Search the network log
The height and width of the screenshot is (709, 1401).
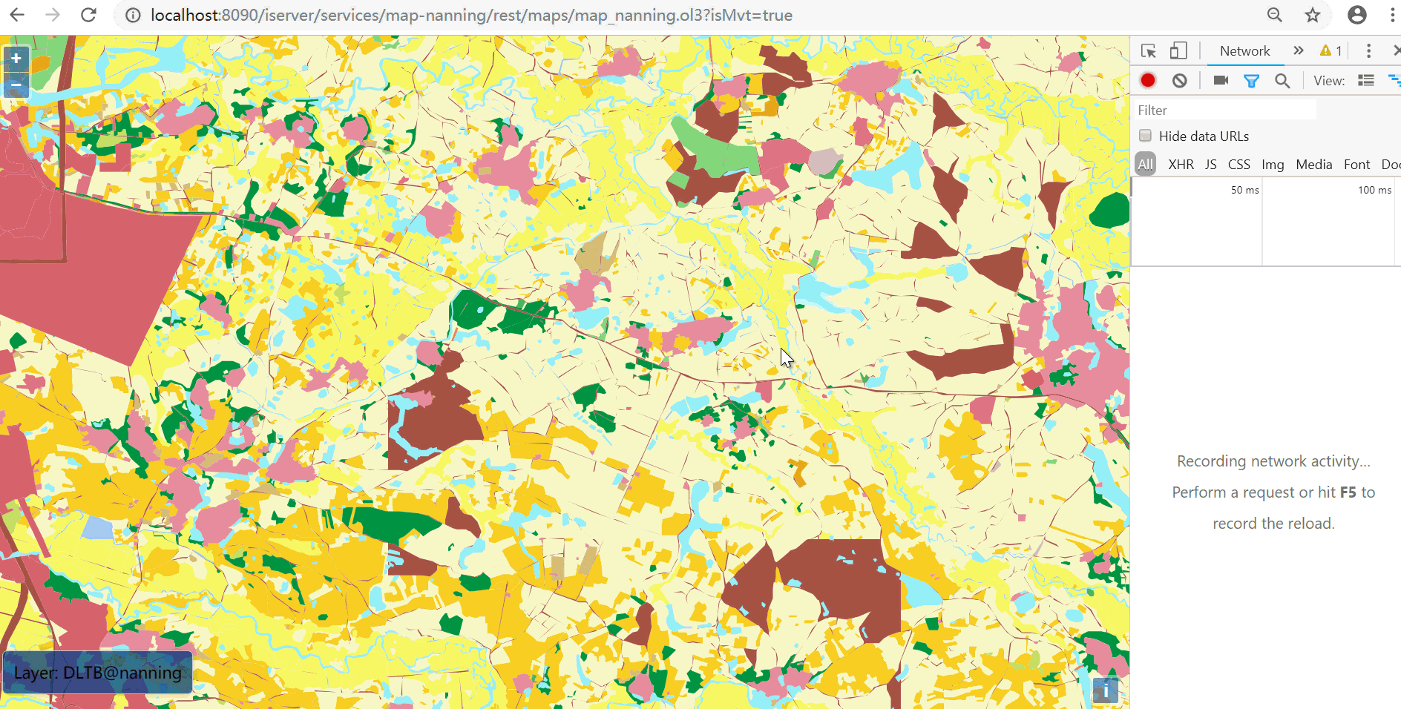tap(1282, 80)
